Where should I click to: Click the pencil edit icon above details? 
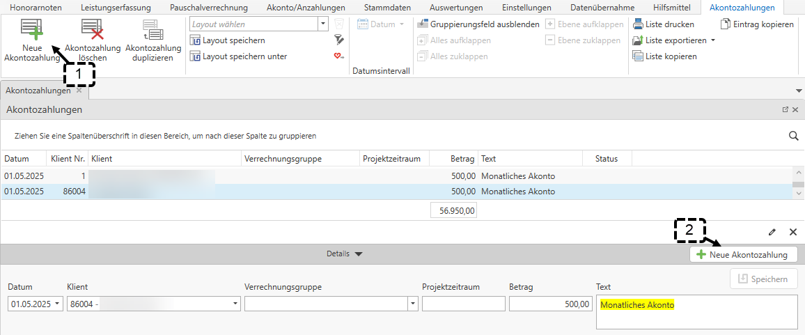click(772, 232)
